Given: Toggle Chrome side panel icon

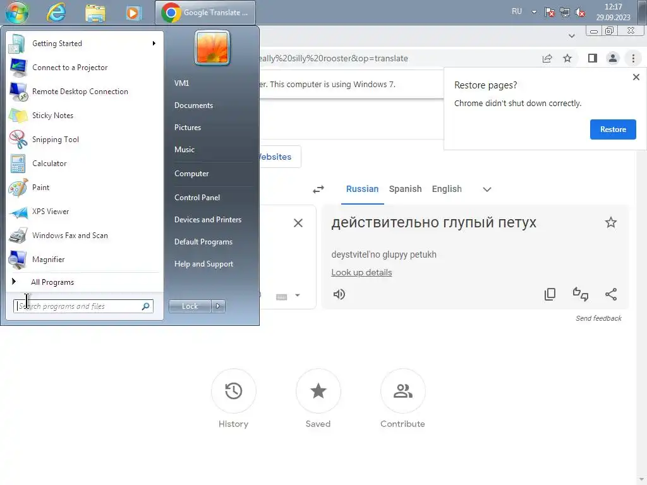Looking at the screenshot, I should click(593, 58).
